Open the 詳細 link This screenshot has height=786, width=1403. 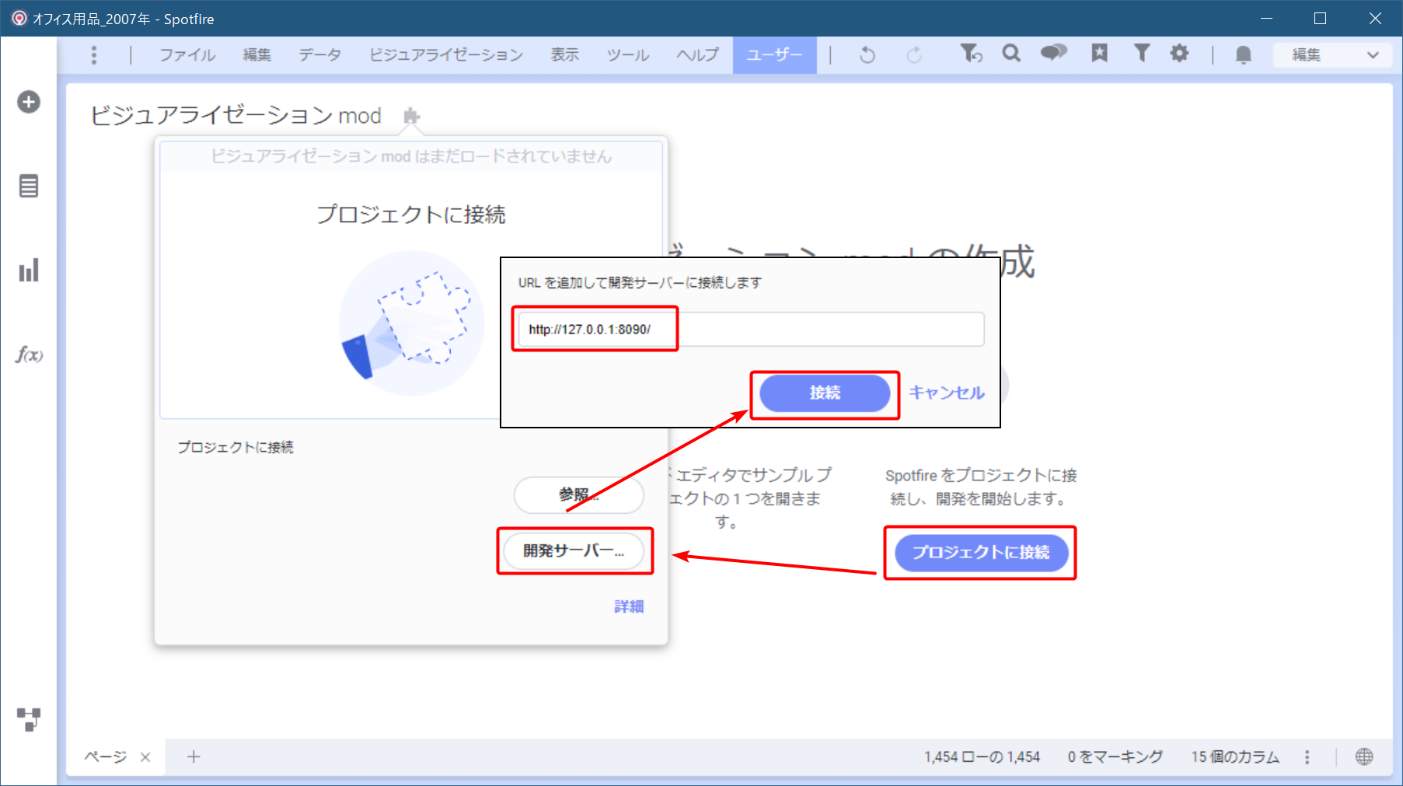coord(629,606)
